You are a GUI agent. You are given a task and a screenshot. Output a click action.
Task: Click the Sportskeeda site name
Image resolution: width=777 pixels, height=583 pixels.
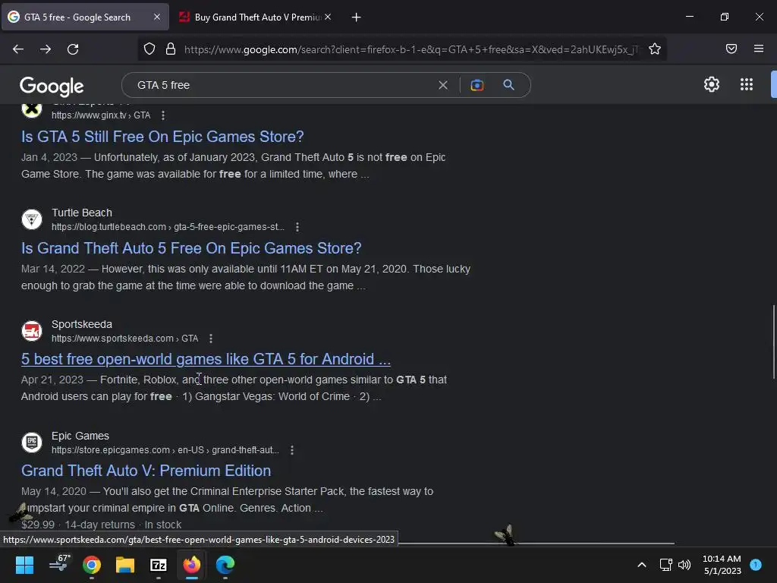(82, 324)
